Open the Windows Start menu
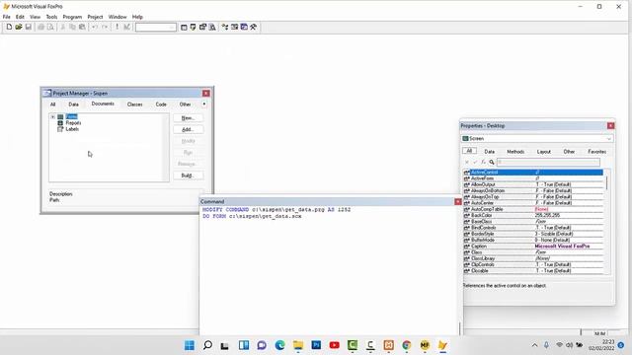Screen dimensions: 632x355 point(189,345)
